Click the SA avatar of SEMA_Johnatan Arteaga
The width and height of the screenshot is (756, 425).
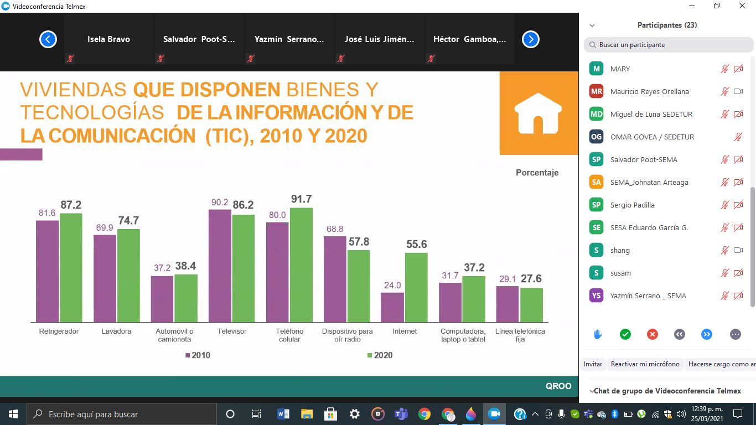coord(596,182)
